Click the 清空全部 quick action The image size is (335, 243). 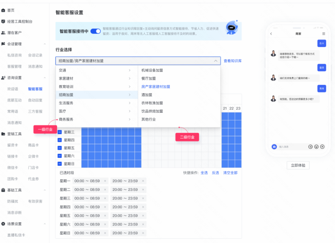[x=230, y=172]
